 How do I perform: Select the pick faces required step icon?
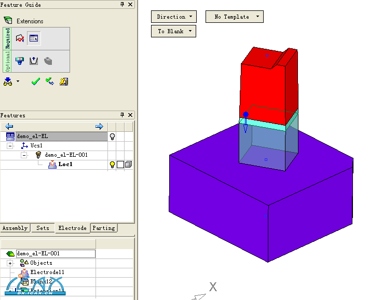[20, 38]
